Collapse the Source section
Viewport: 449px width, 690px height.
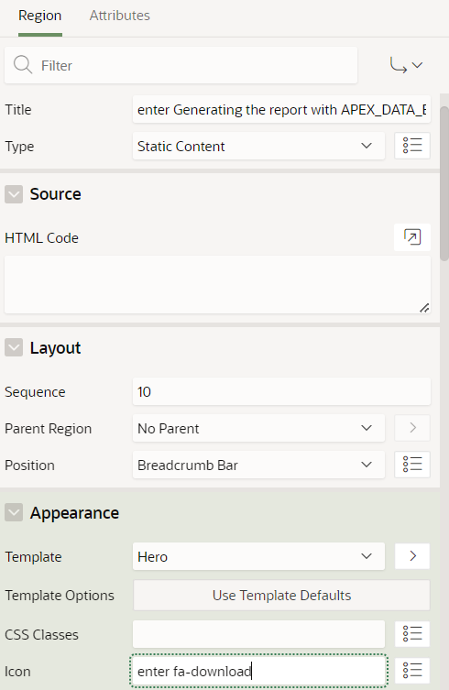[14, 194]
